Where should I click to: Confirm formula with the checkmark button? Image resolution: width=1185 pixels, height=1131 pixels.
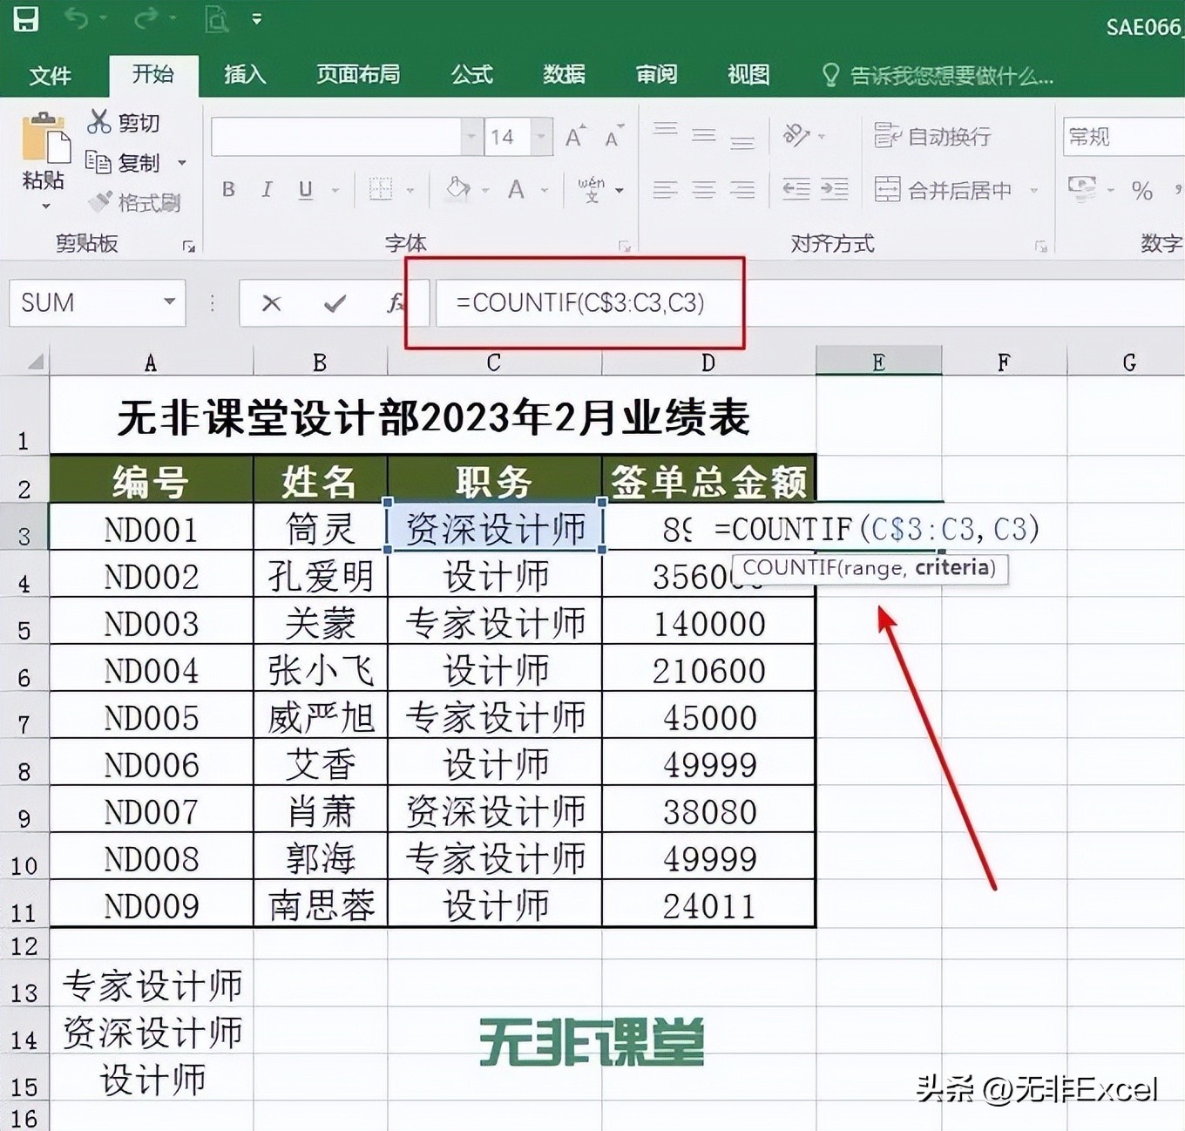click(x=334, y=303)
